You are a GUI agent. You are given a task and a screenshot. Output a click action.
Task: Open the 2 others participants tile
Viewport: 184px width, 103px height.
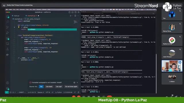(x=172, y=79)
